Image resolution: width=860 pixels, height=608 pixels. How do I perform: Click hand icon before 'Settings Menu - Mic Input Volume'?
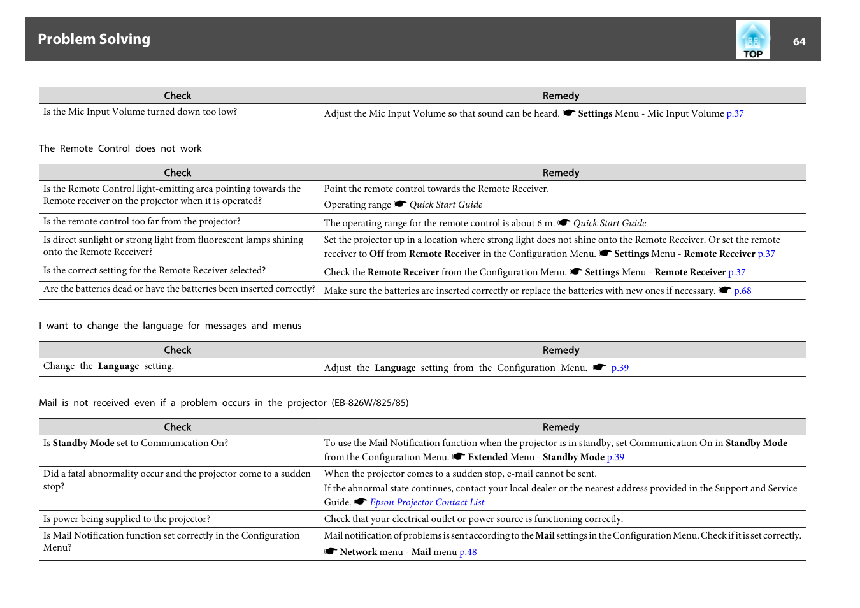(569, 113)
